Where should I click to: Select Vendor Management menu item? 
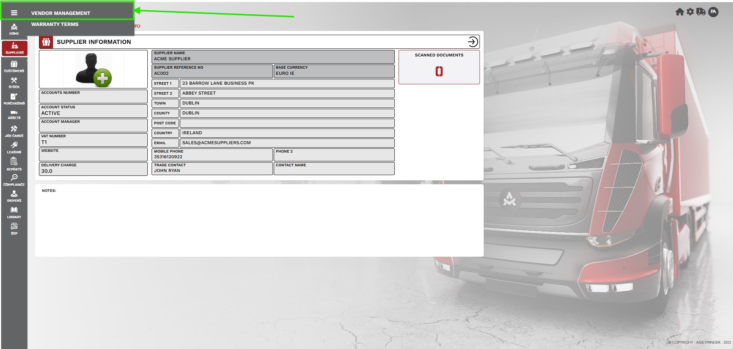tap(61, 13)
